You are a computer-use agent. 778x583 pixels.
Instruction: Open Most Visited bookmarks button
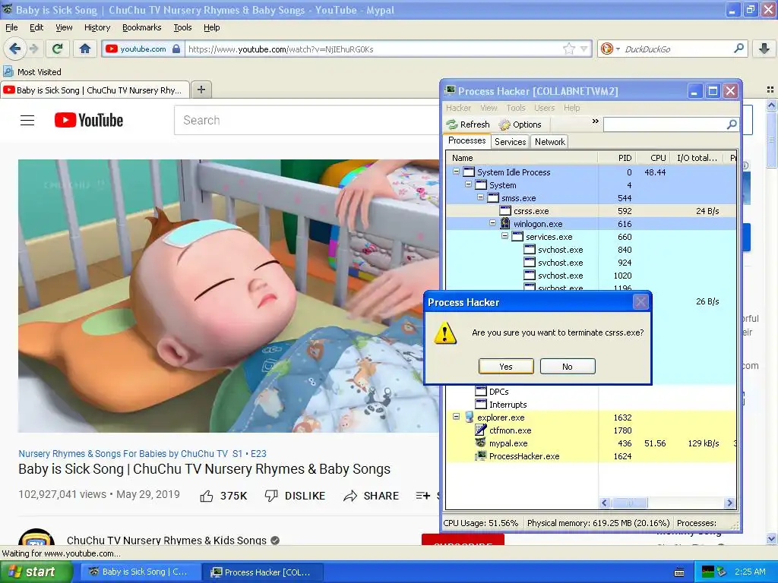(x=33, y=72)
